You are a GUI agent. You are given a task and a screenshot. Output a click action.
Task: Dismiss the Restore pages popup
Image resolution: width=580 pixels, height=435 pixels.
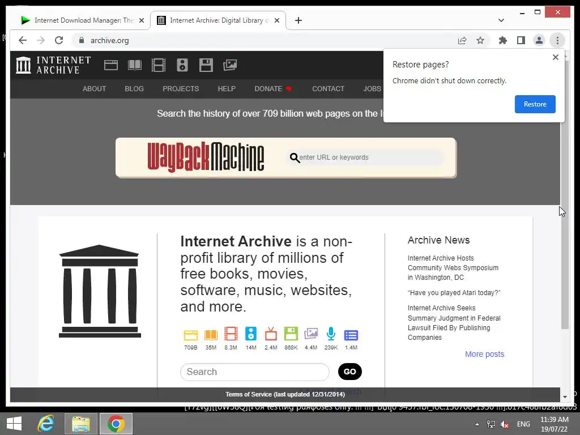[555, 57]
